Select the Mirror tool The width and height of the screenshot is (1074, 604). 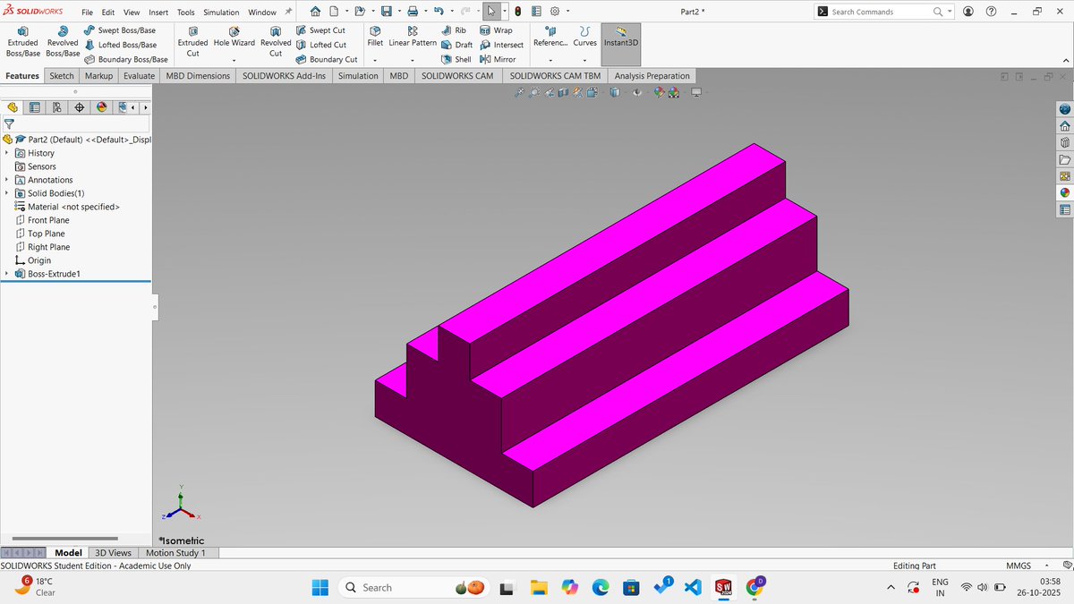(x=498, y=59)
